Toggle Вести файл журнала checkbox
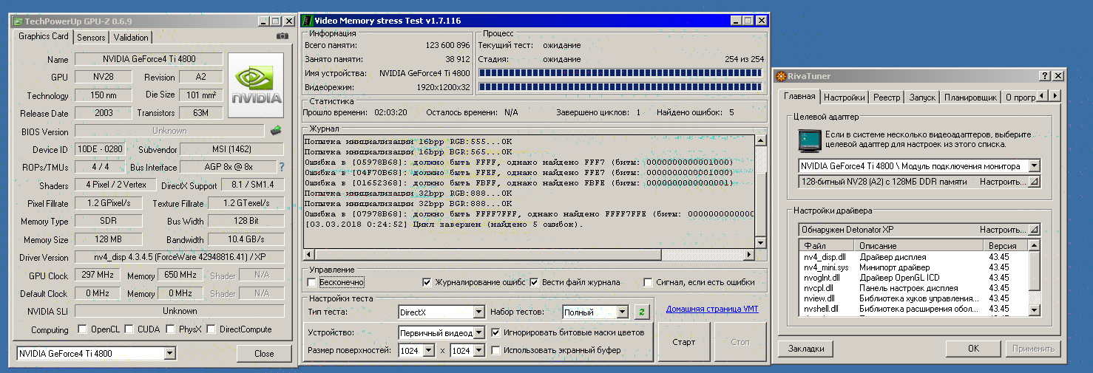Image resolution: width=1093 pixels, height=373 pixels. [534, 282]
